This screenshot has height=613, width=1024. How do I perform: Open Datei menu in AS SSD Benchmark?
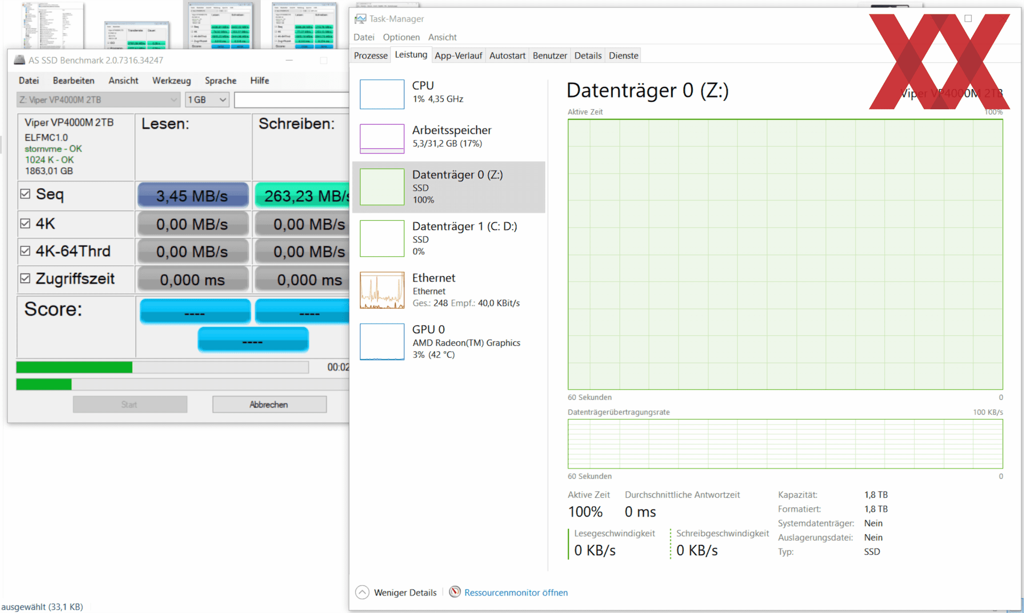coord(29,80)
